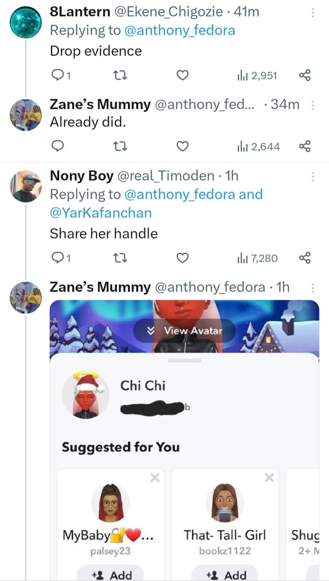Like the "Share her handle" tweet
The image size is (329, 581).
pos(182,258)
